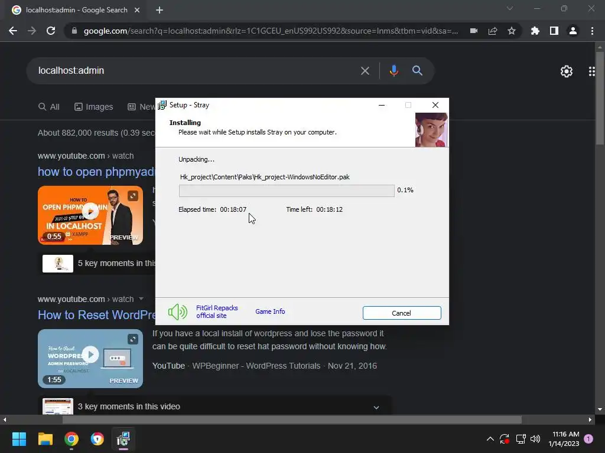Toggle Chrome side panel
The image size is (605, 453).
pyautogui.click(x=554, y=31)
